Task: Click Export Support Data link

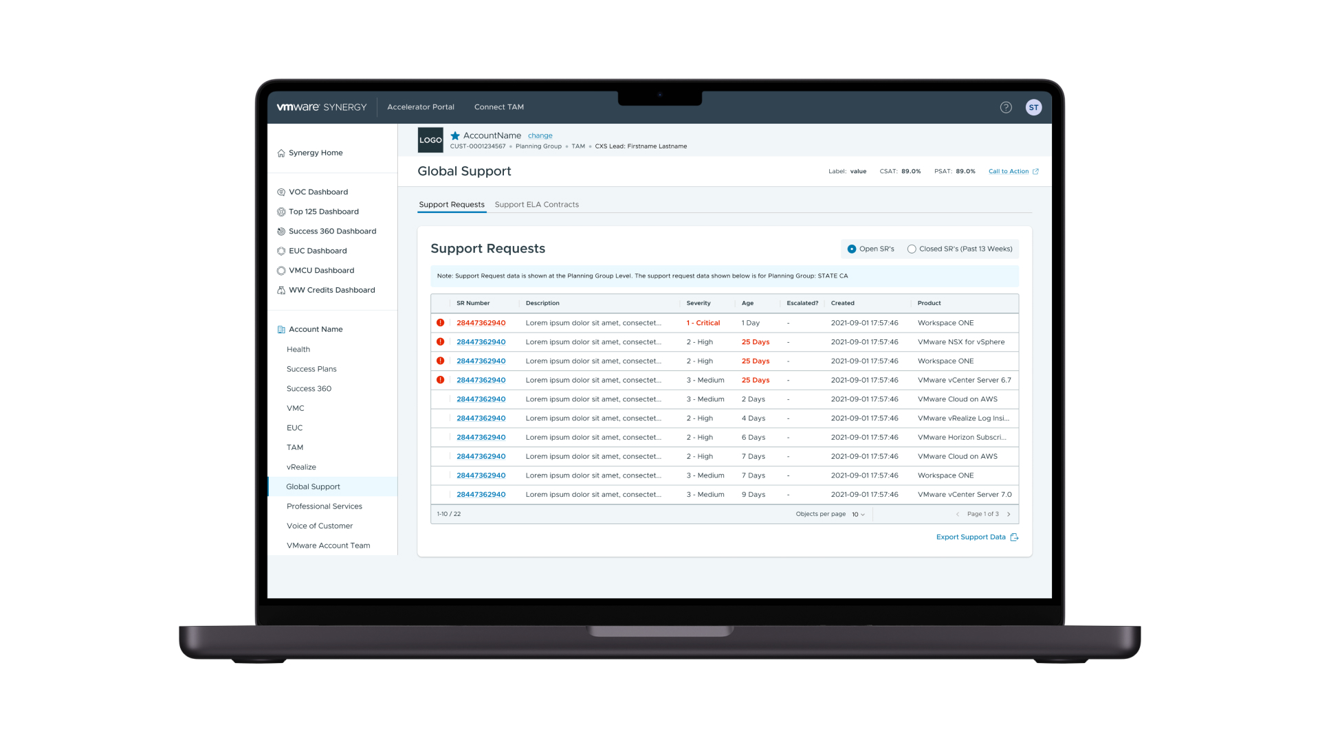Action: coord(971,537)
